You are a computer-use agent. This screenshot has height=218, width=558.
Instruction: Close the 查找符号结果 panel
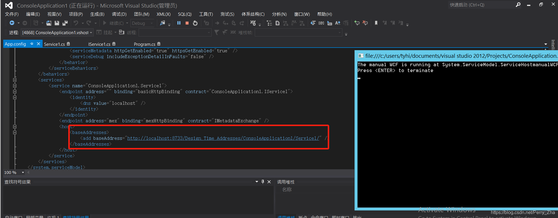point(269,182)
